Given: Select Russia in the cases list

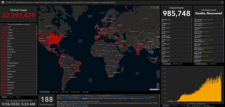Looking at the screenshot, I should coord(19,35).
